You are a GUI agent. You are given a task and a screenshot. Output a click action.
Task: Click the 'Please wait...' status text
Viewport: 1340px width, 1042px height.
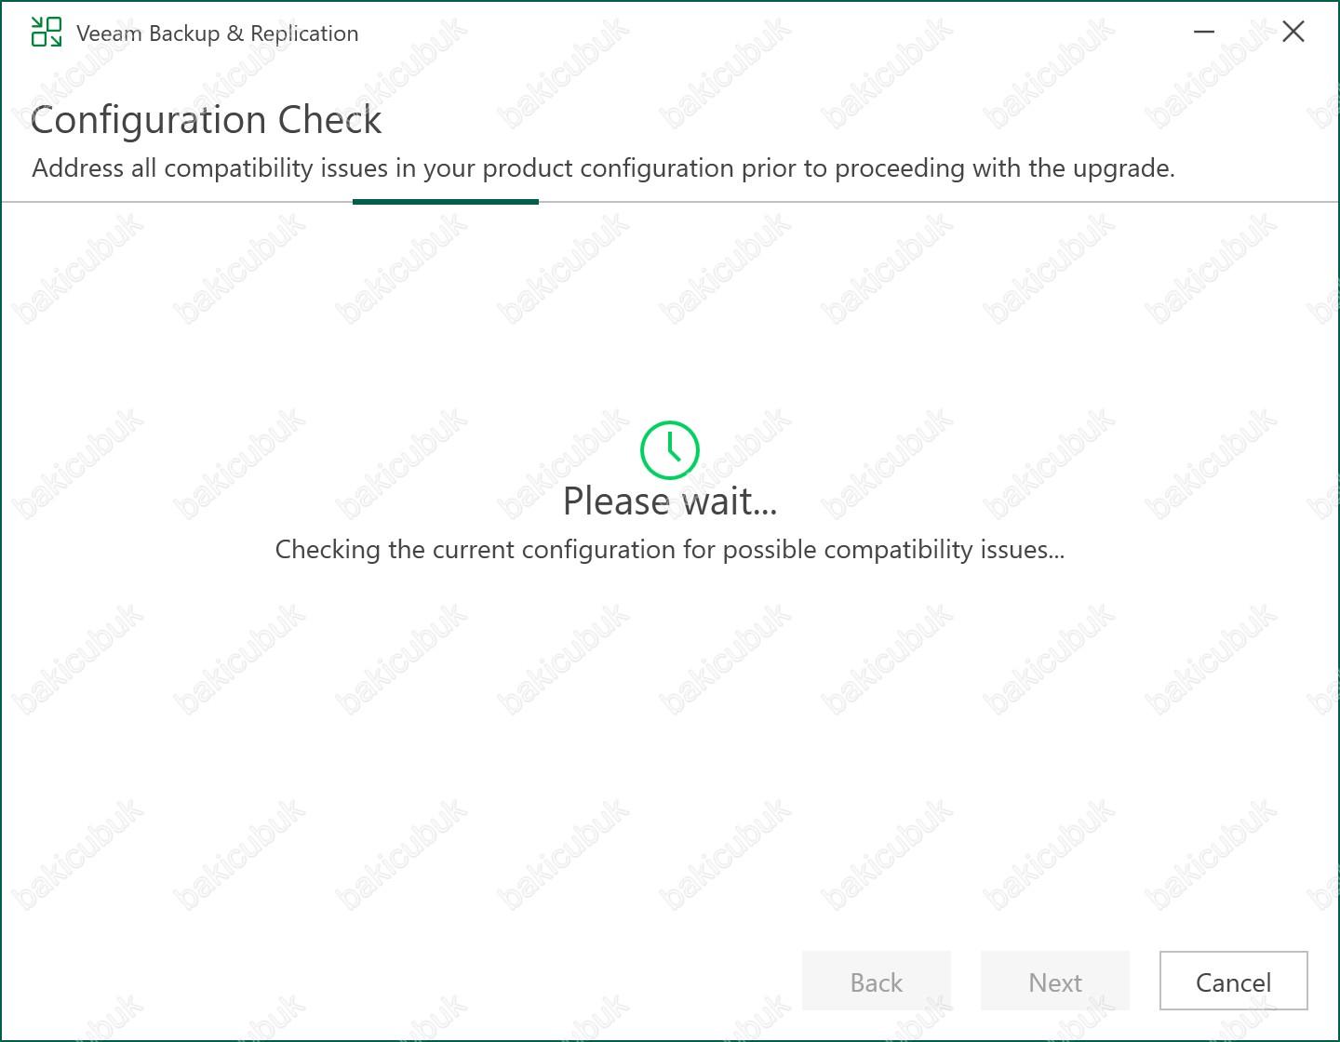click(670, 501)
